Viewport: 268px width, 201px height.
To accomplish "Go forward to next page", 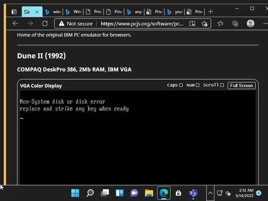I will click(30, 23).
